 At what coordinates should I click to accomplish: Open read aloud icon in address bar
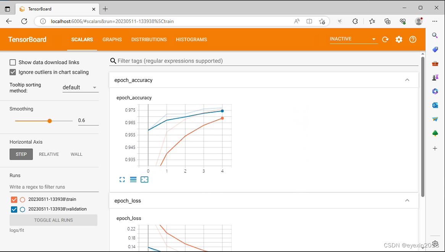[297, 21]
